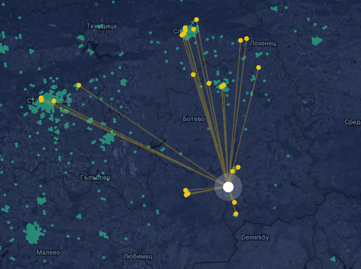
Task: Click the yellow dot cluster west of the hub
Action: [x=187, y=193]
